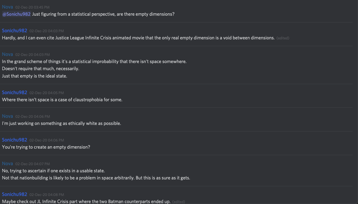Image resolution: width=358 pixels, height=204 pixels.
Task: Click the (edited) label after the Justice League message
Action: click(x=282, y=38)
